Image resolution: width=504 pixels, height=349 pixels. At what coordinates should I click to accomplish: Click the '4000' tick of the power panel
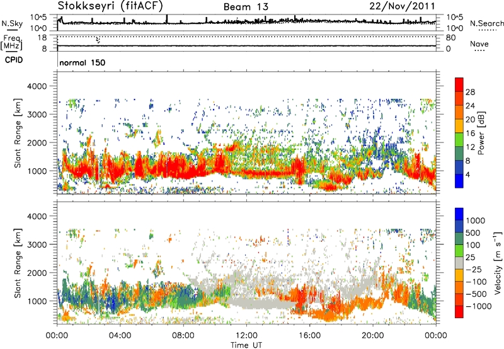[37, 86]
